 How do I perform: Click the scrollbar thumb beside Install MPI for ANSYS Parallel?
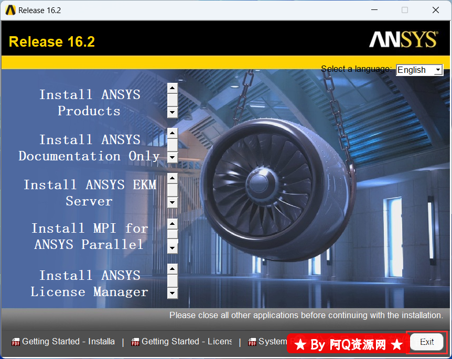[x=173, y=234]
